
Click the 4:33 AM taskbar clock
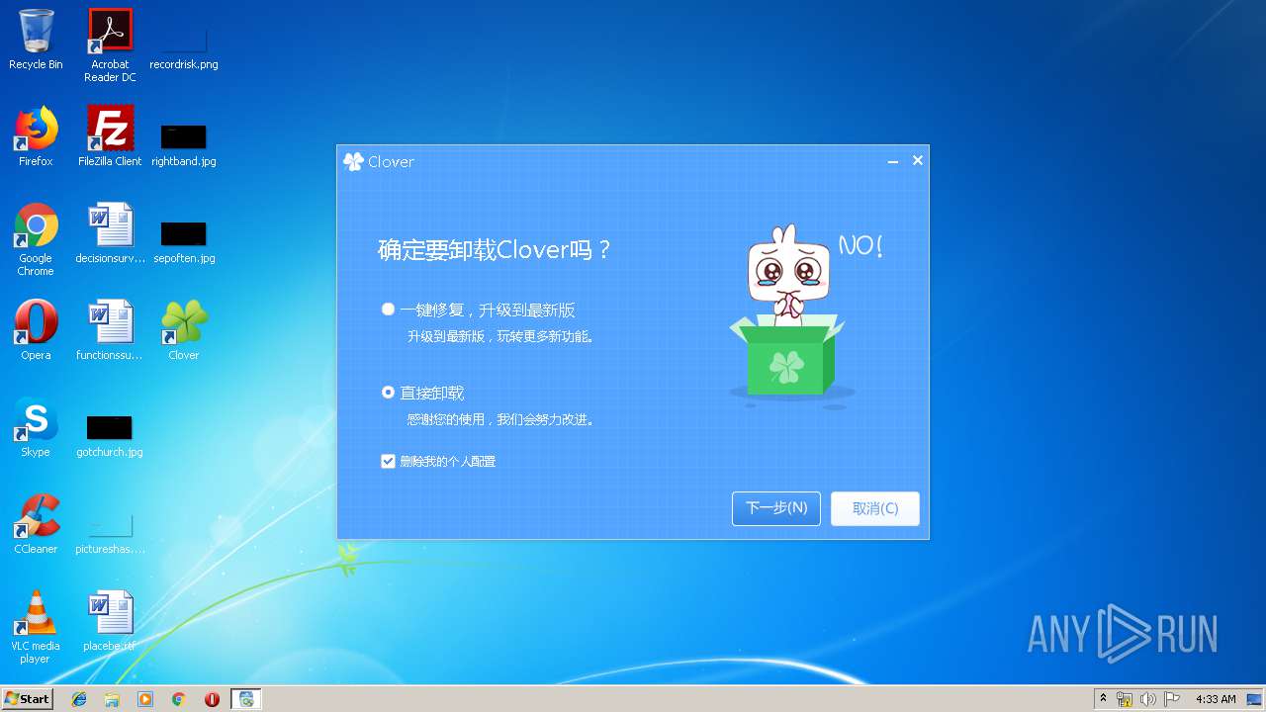1216,699
